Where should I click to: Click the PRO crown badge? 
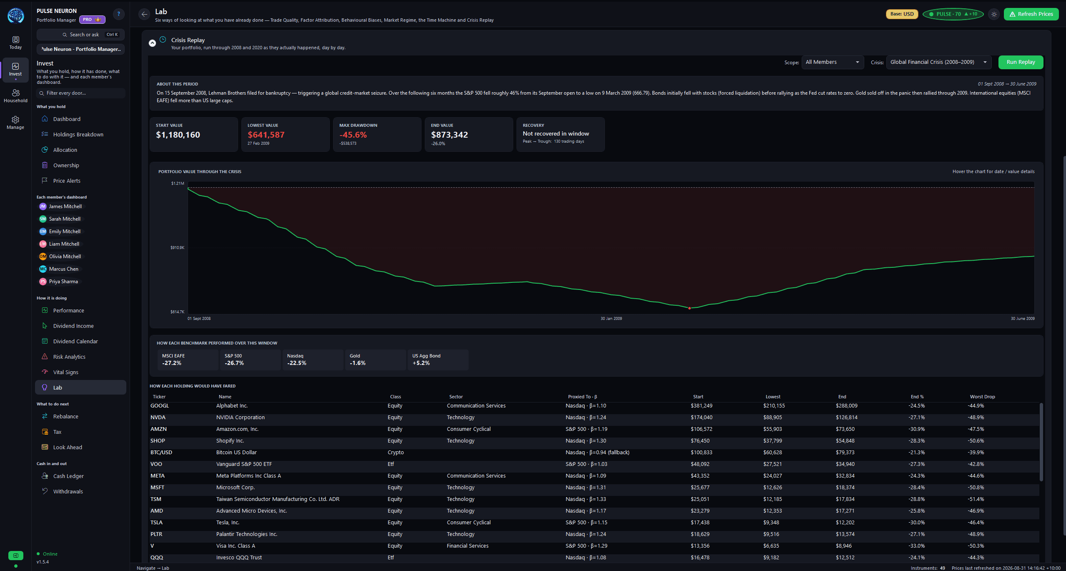pyautogui.click(x=92, y=20)
